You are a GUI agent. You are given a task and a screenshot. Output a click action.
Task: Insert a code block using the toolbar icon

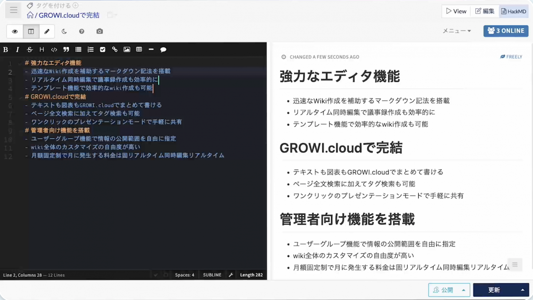coord(54,49)
